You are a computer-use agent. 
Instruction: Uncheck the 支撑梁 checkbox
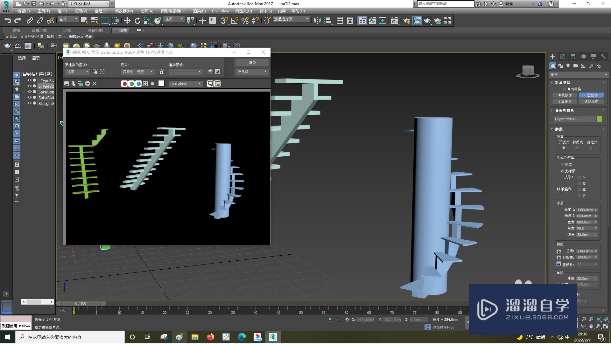coord(562,171)
